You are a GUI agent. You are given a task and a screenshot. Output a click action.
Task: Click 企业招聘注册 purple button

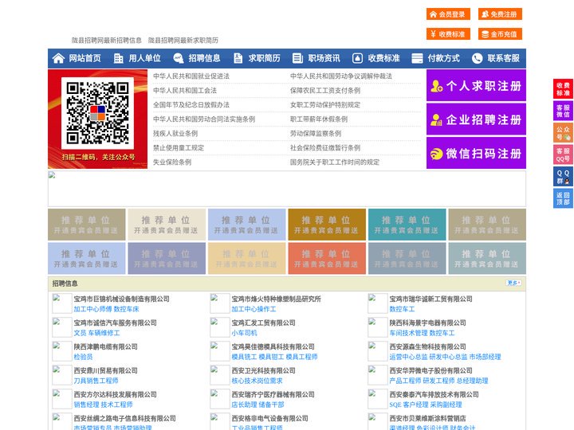click(476, 119)
